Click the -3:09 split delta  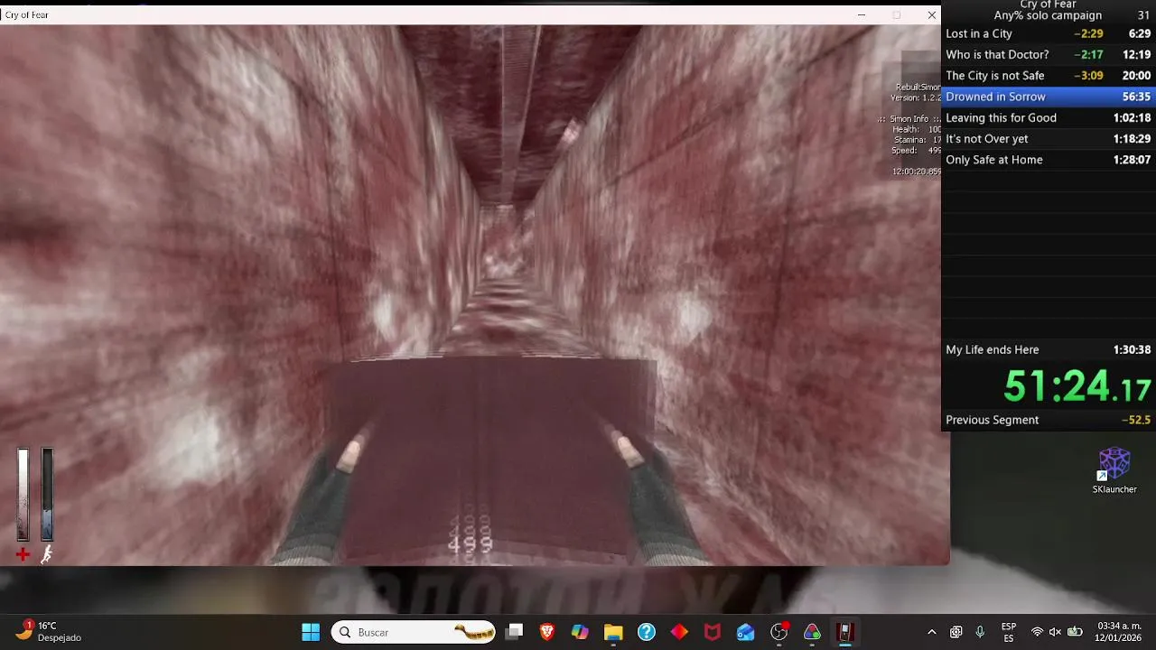1088,76
